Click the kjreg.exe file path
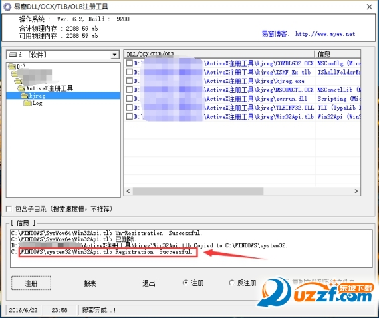Screen dimensions: 379x318 219,81
